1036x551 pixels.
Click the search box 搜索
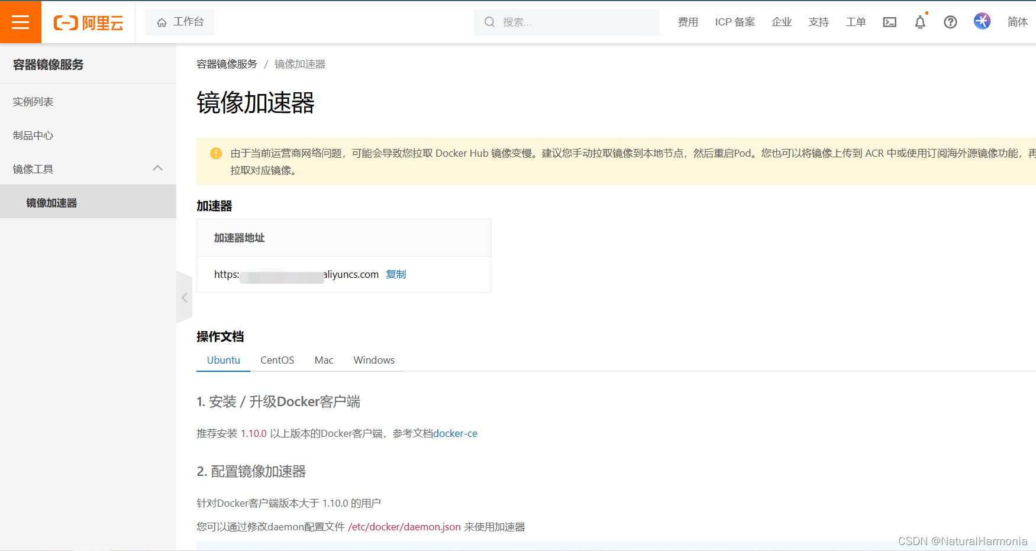[566, 22]
